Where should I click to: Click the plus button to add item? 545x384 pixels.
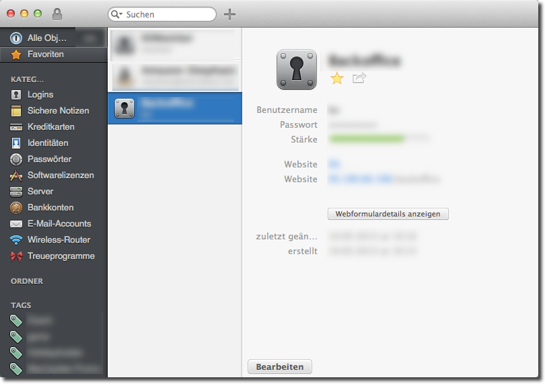click(x=229, y=14)
